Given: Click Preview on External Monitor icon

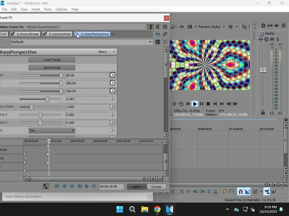Looking at the screenshot, I should (x=173, y=27).
